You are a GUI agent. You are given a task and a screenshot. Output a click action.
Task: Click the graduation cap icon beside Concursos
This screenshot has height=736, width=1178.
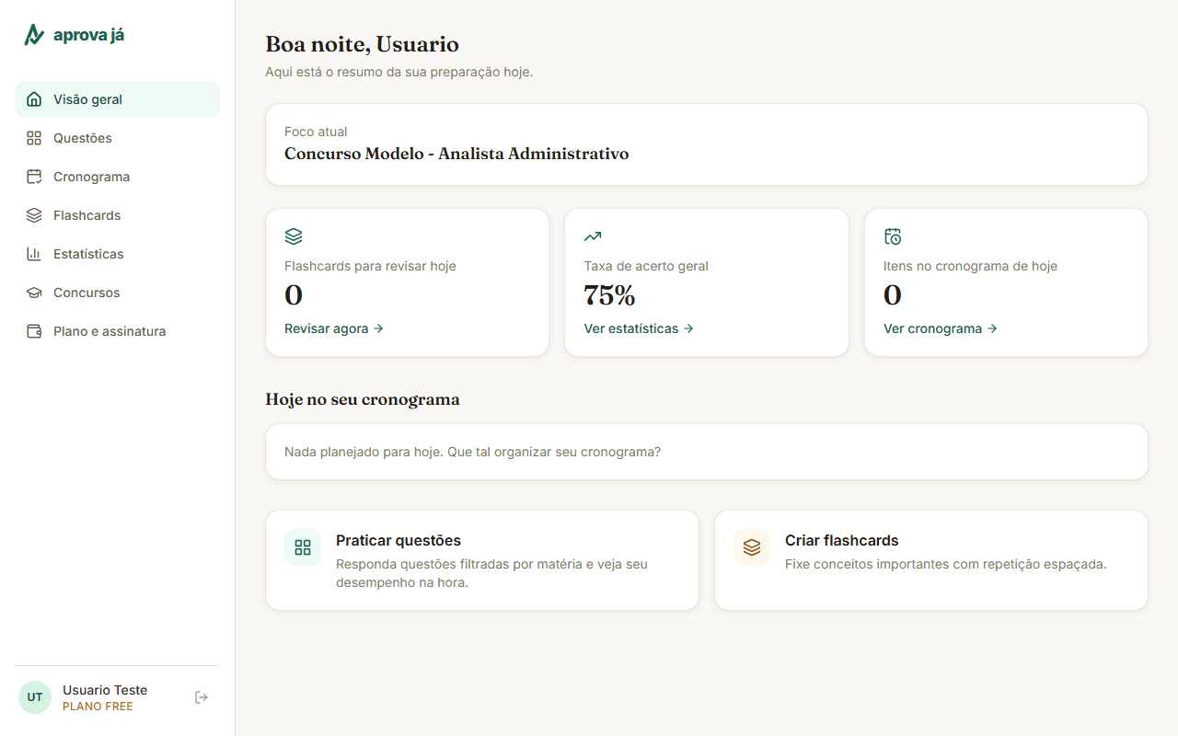pyautogui.click(x=34, y=293)
